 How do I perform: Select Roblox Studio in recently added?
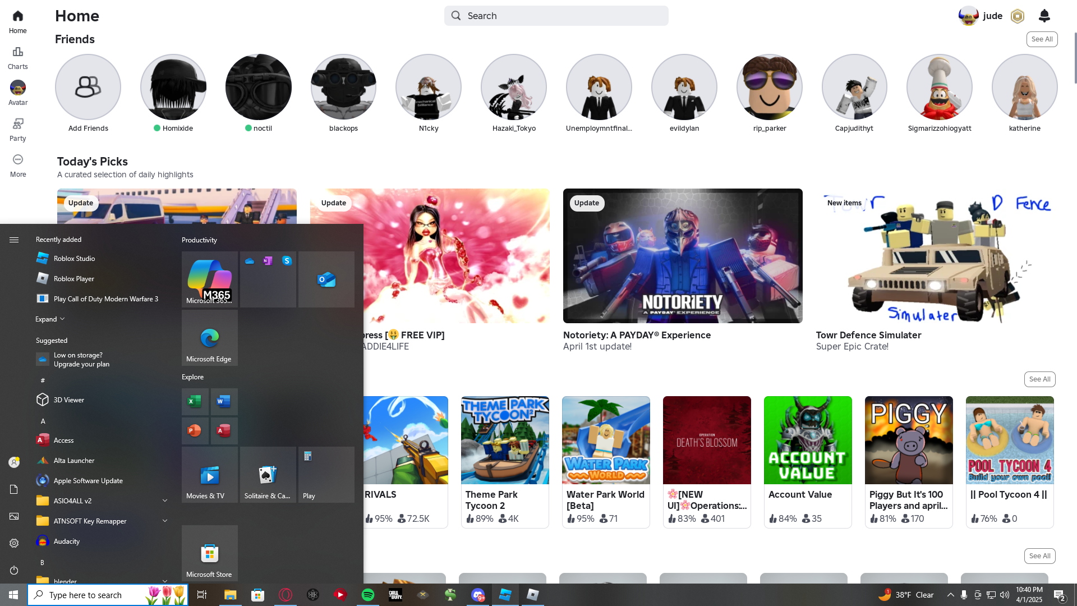(74, 259)
